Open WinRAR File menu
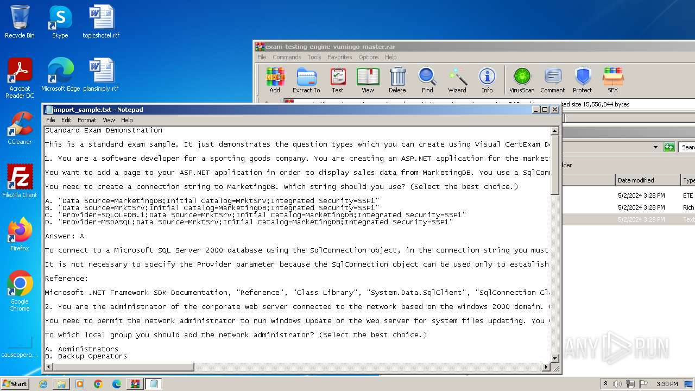Image resolution: width=695 pixels, height=391 pixels. (262, 57)
